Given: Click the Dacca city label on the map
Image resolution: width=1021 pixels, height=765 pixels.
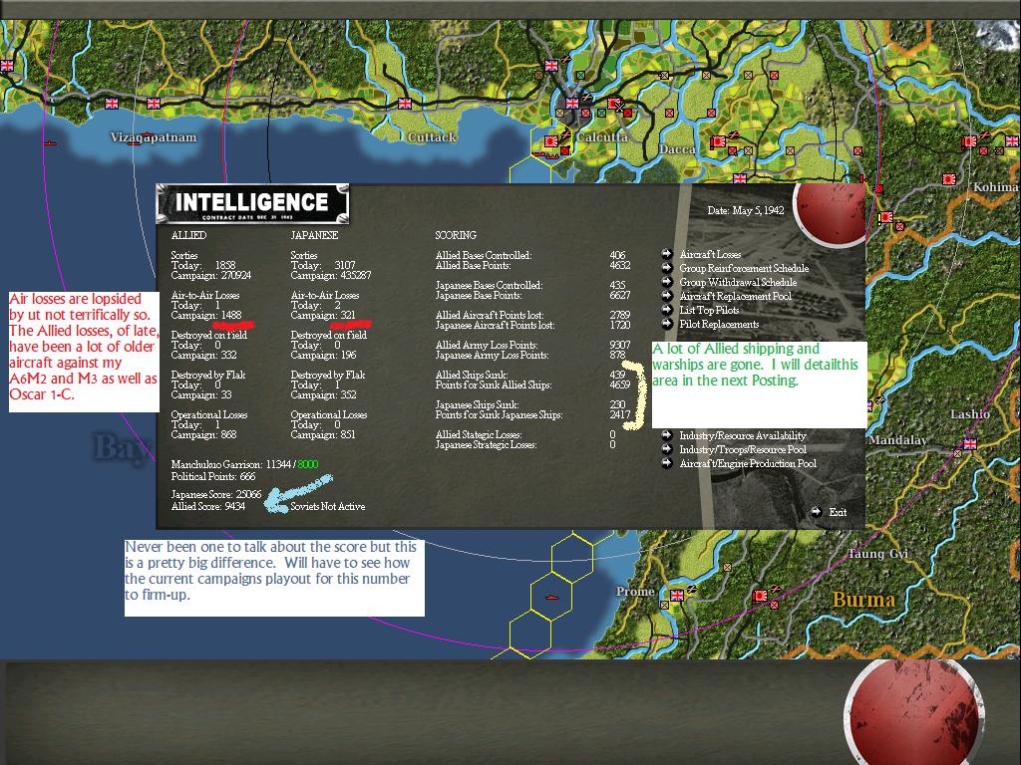Looking at the screenshot, I should (677, 149).
